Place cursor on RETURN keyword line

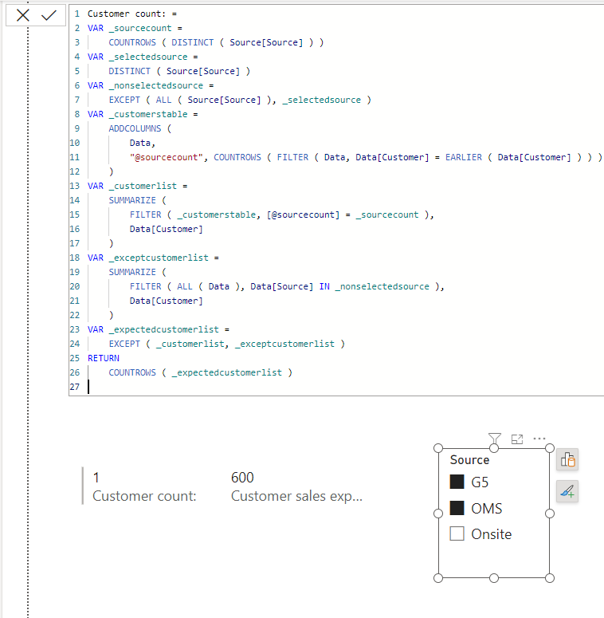point(103,358)
